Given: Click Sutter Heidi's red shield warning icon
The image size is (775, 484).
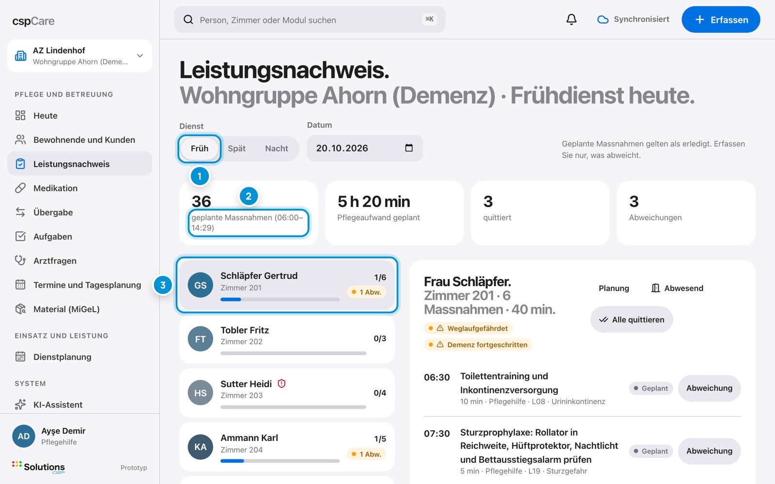Looking at the screenshot, I should pos(281,384).
